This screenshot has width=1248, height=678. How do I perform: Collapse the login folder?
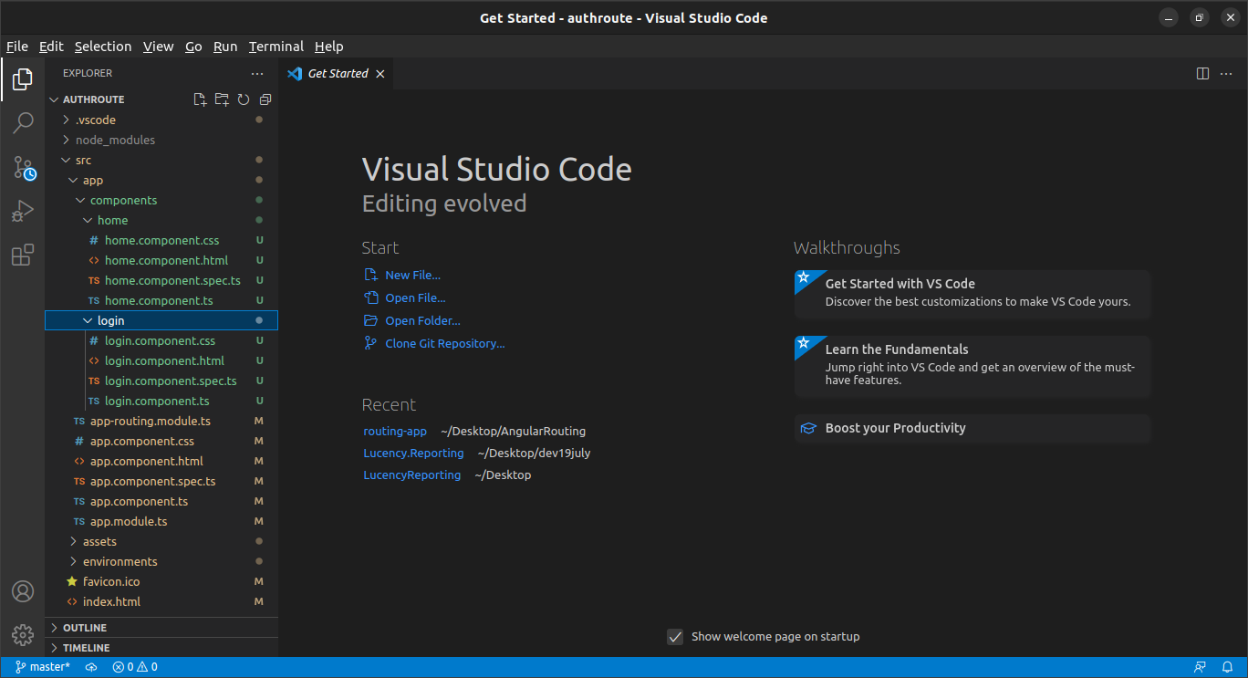click(x=161, y=320)
